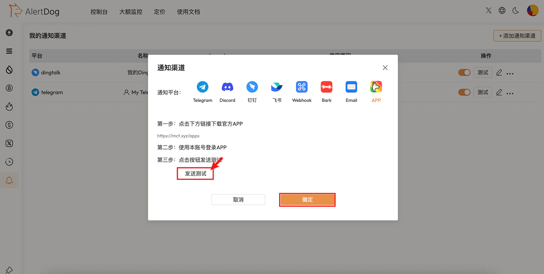Select Telegram as the notification platform
The image size is (544, 274).
tap(203, 87)
